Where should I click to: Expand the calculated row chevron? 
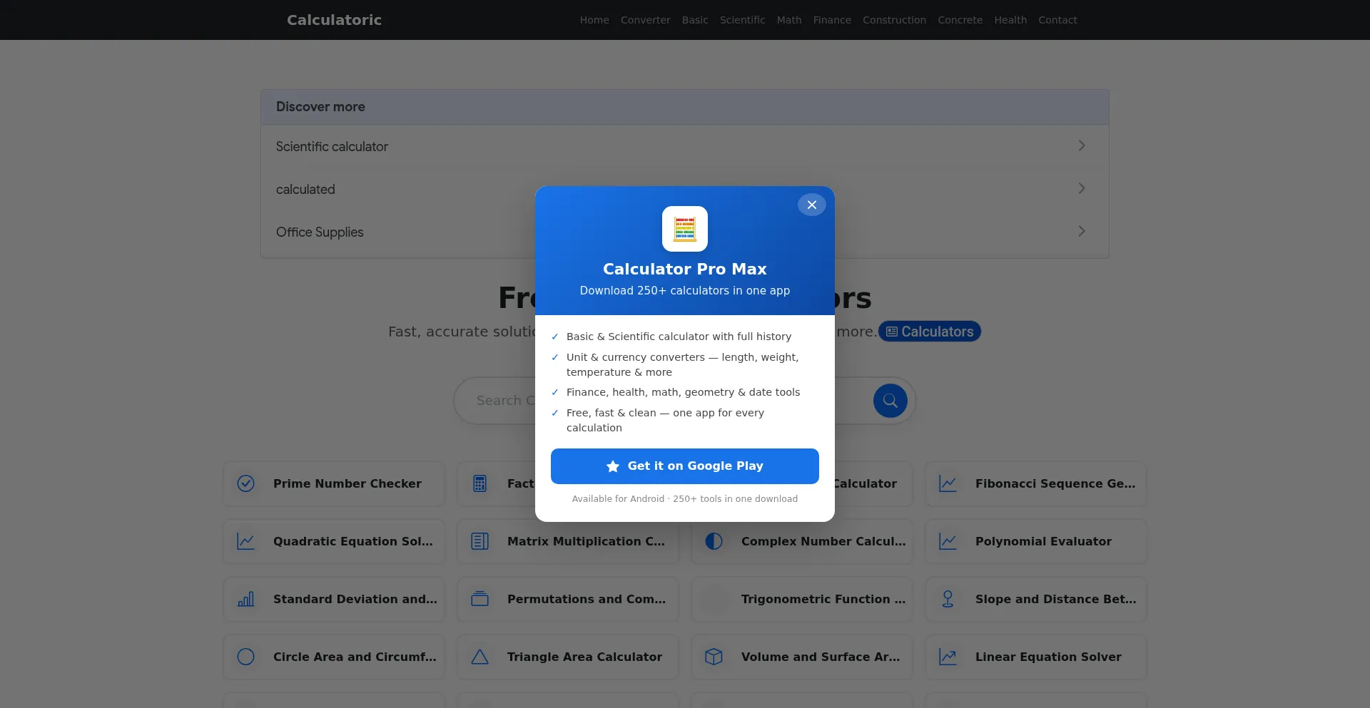[1082, 188]
